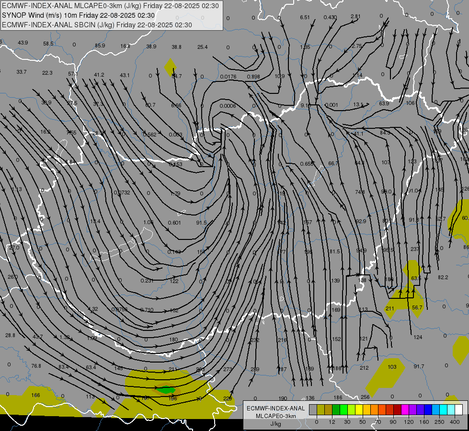Click the map value 122
Viewport: 469px width, 431px height.
pyautogui.click(x=174, y=281)
